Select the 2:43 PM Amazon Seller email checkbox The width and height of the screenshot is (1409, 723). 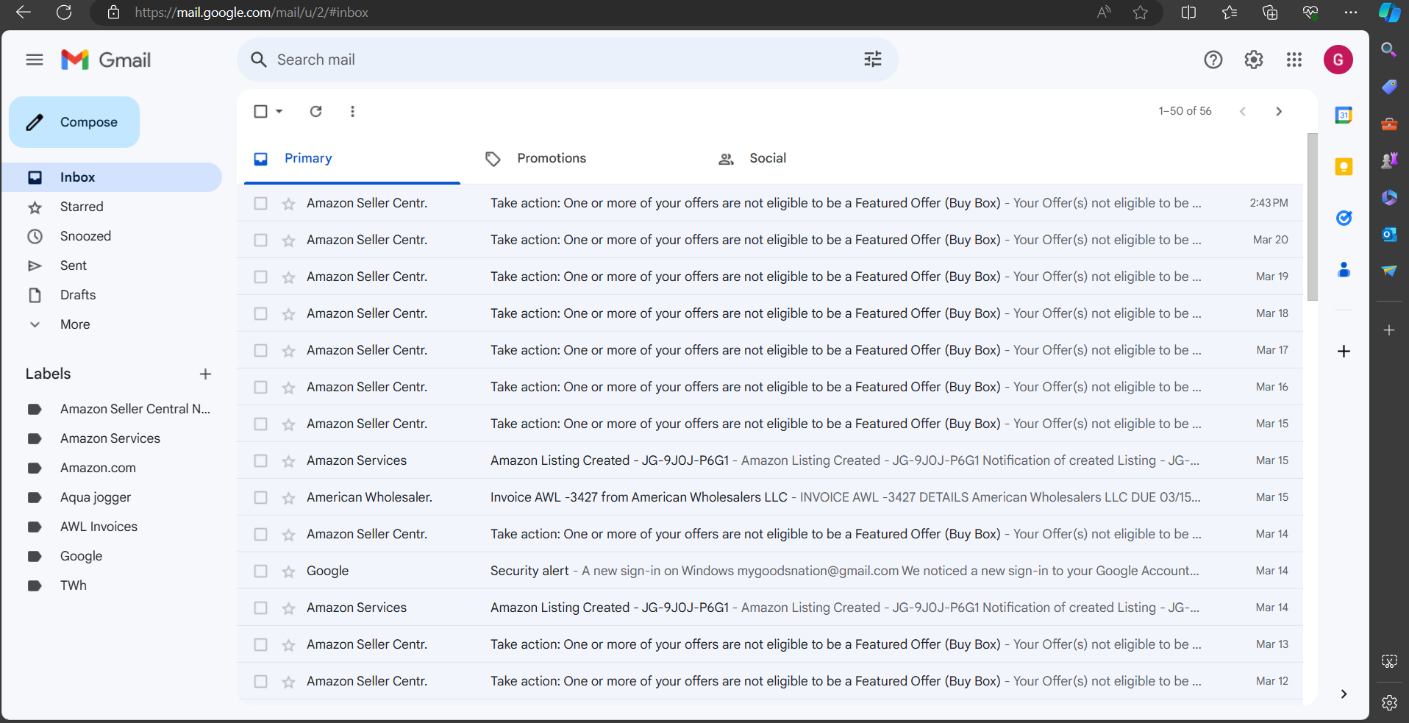pos(260,203)
